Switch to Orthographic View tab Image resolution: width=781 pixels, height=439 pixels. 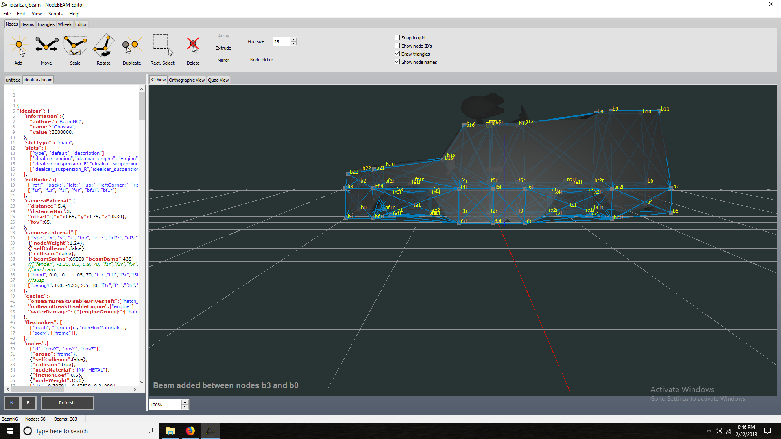pos(187,80)
